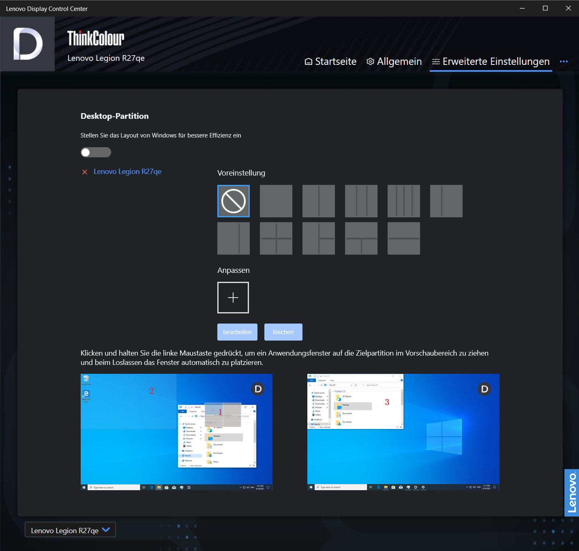Image resolution: width=579 pixels, height=551 pixels.
Task: Choose the narrow-left wide-right layout preset
Action: [x=446, y=201]
